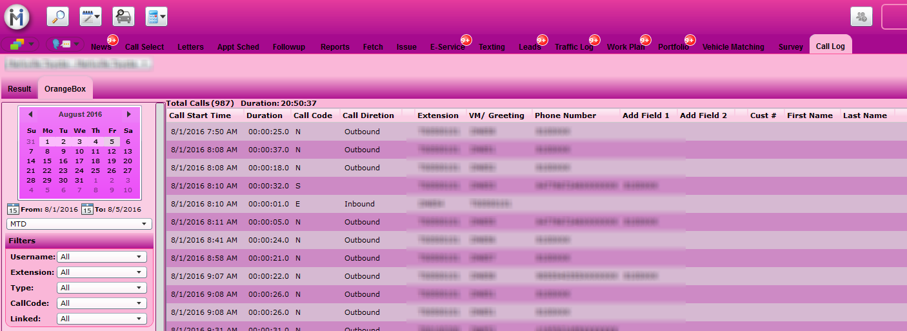Click the From date calendar icon
This screenshot has height=331, width=907.
[x=13, y=209]
